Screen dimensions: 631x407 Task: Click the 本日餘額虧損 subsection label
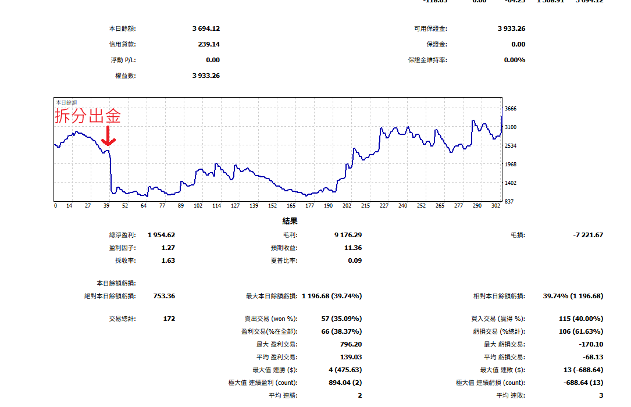pyautogui.click(x=116, y=283)
